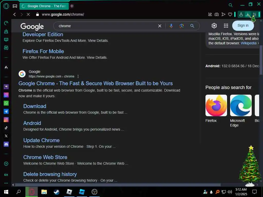Click the horizontal scrollbar at page bottom
The height and width of the screenshot is (197, 263).
(x=118, y=185)
